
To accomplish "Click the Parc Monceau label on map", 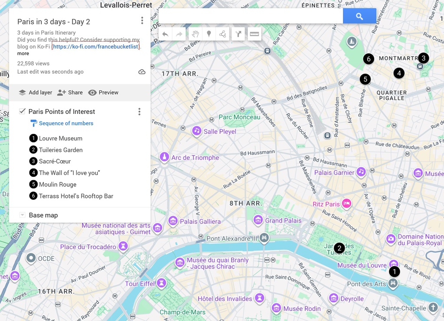I will [x=239, y=117].
